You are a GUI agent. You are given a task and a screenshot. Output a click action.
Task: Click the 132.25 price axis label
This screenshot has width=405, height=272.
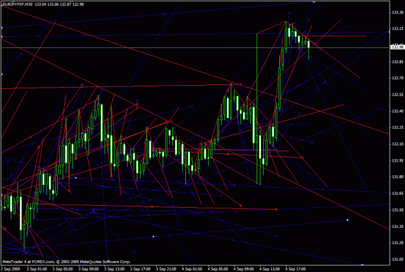[x=397, y=128]
